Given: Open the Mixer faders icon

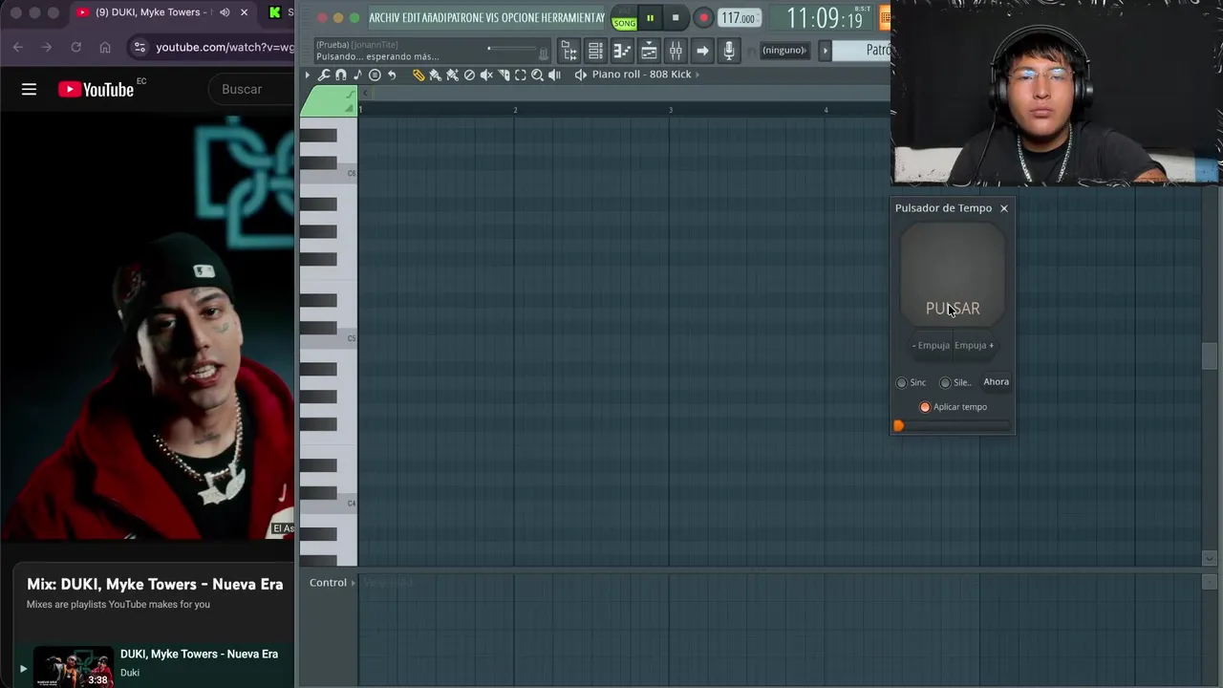Looking at the screenshot, I should [676, 50].
